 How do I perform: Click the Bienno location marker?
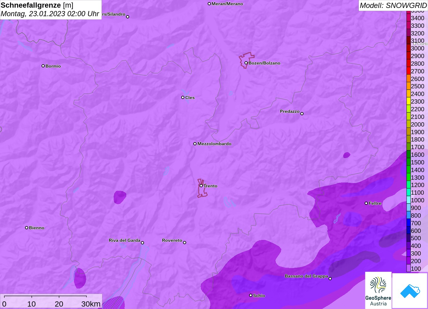coord(27,228)
